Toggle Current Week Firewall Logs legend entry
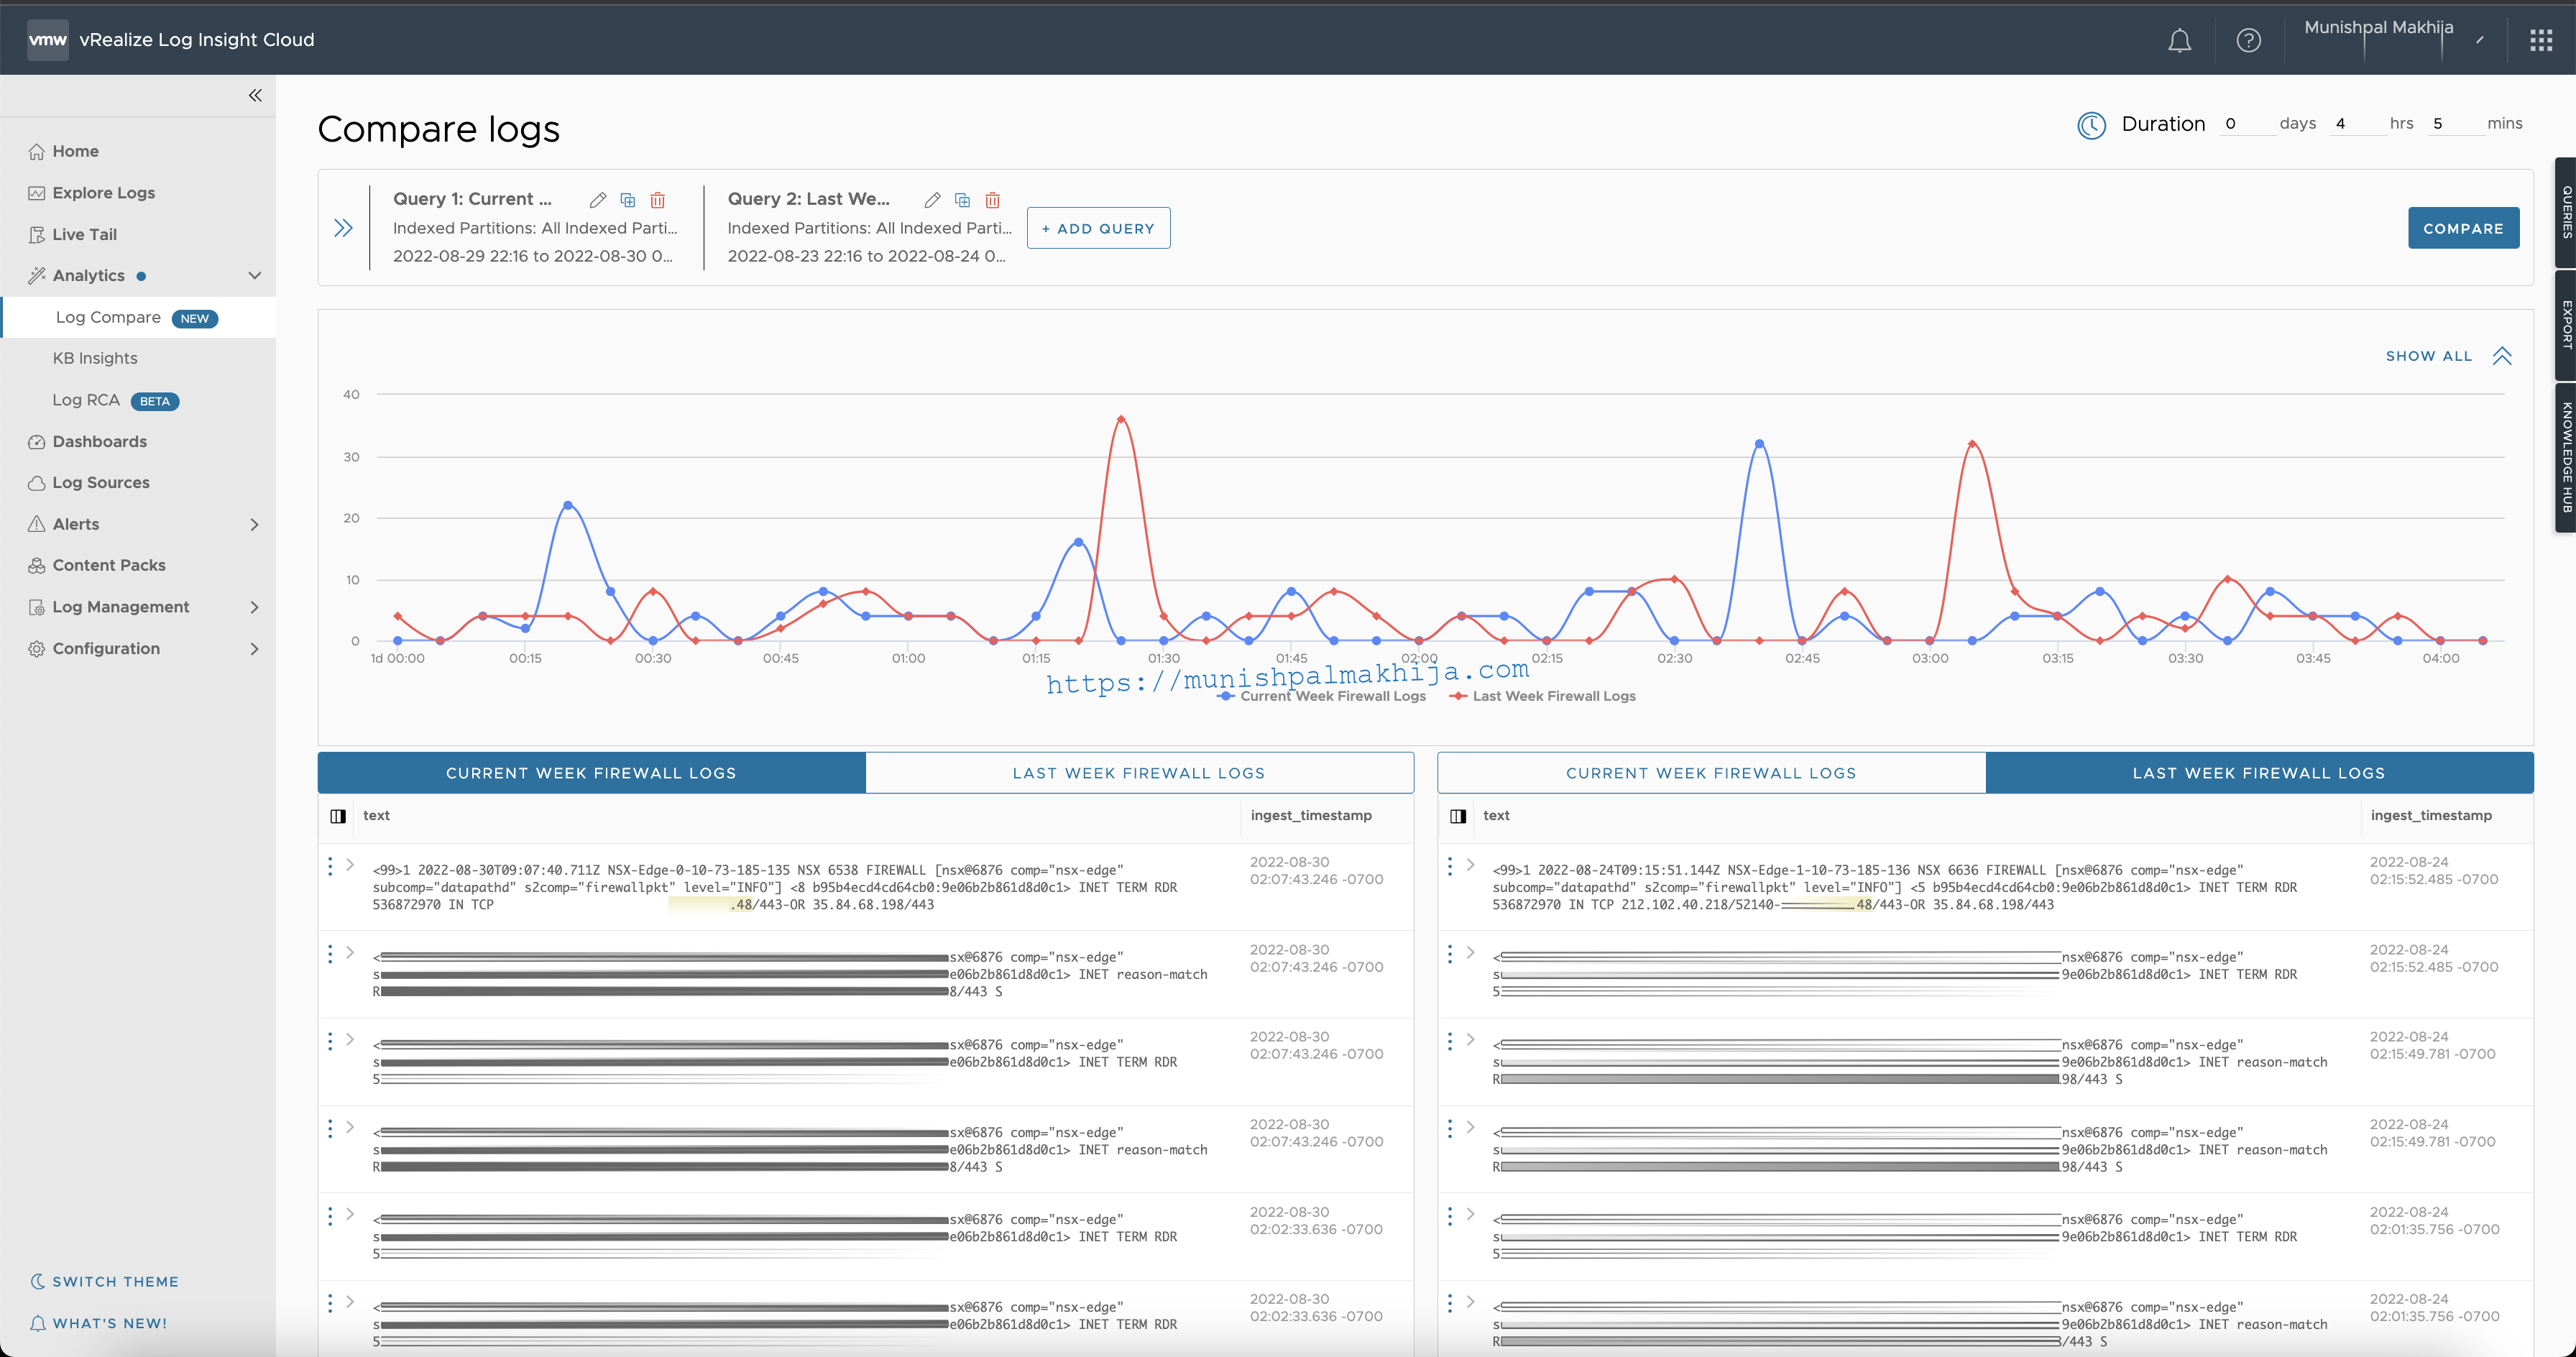Viewport: 2576px width, 1357px height. point(1322,696)
